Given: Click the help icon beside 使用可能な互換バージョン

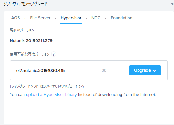Looking at the screenshot, I should tap(53, 54).
